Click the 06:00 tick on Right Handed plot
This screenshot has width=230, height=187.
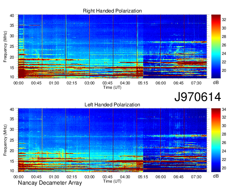[x=161, y=83]
